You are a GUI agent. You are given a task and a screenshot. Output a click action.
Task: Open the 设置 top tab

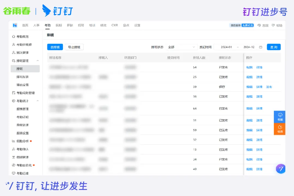137,25
